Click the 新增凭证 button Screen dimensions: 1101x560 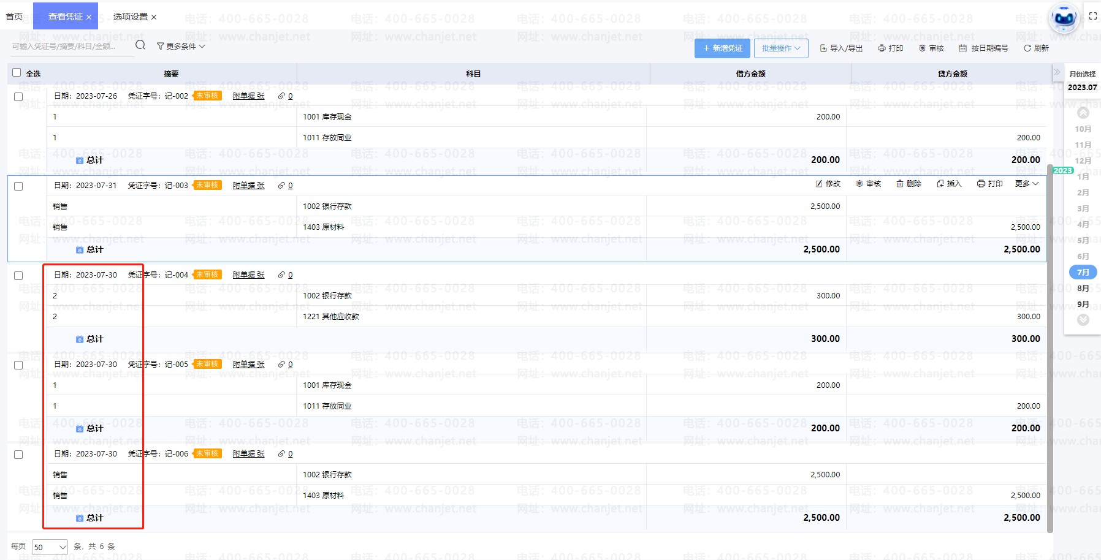coord(722,48)
